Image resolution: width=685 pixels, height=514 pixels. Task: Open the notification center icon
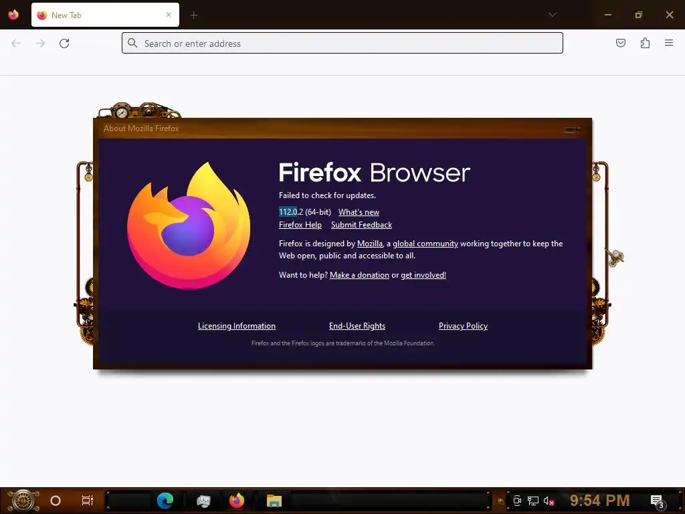click(x=658, y=501)
